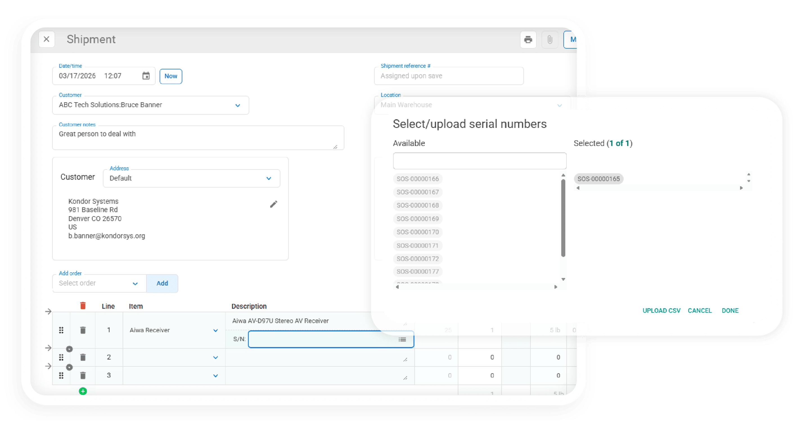Open the calendar date picker icon
Screen dimensions: 810x421
tap(146, 76)
